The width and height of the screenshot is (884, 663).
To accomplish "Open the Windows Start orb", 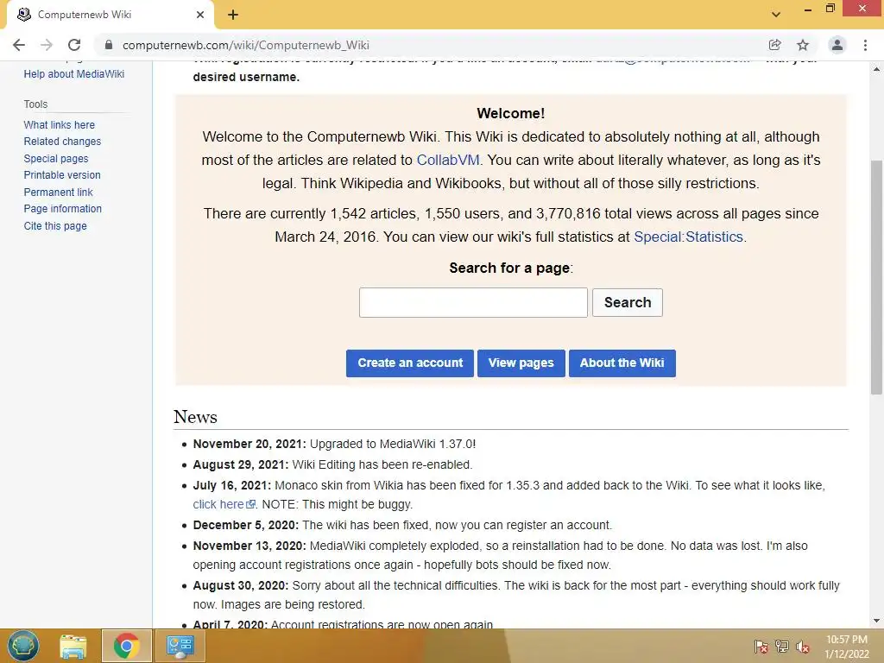I will pos(23,646).
